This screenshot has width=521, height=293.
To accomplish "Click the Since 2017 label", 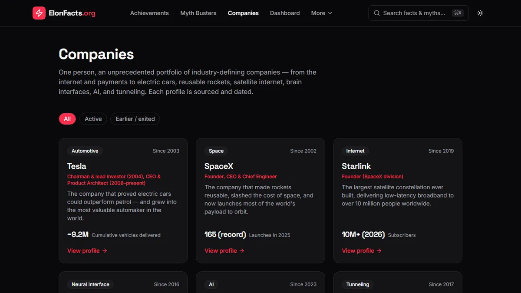I will (x=441, y=284).
